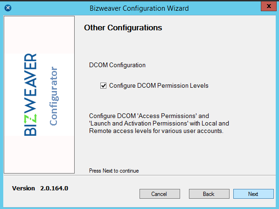279x209 pixels.
Task: Click the 'Other Configurations' heading
Action: click(x=123, y=28)
